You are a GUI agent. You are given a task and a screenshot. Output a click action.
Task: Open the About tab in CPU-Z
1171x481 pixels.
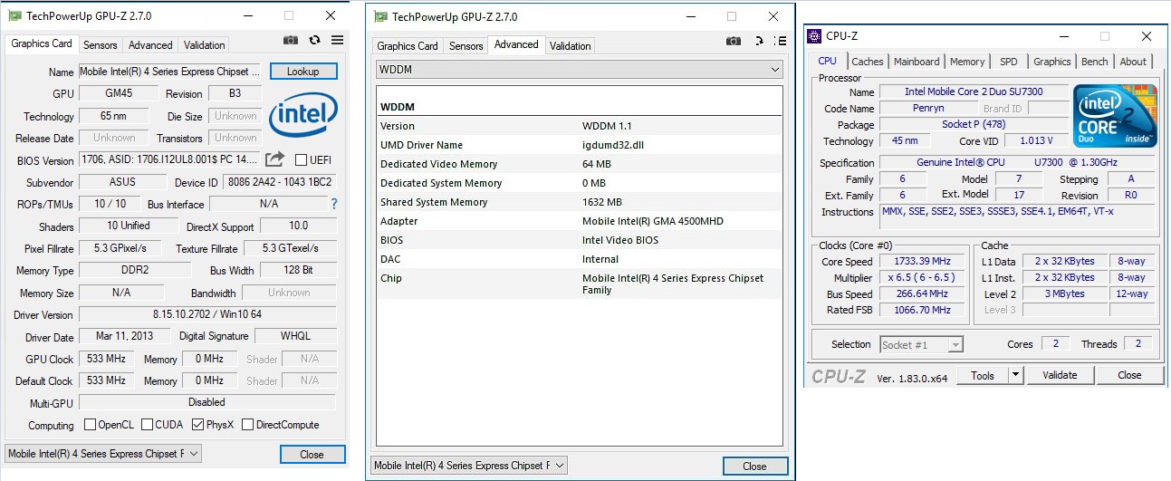1133,62
